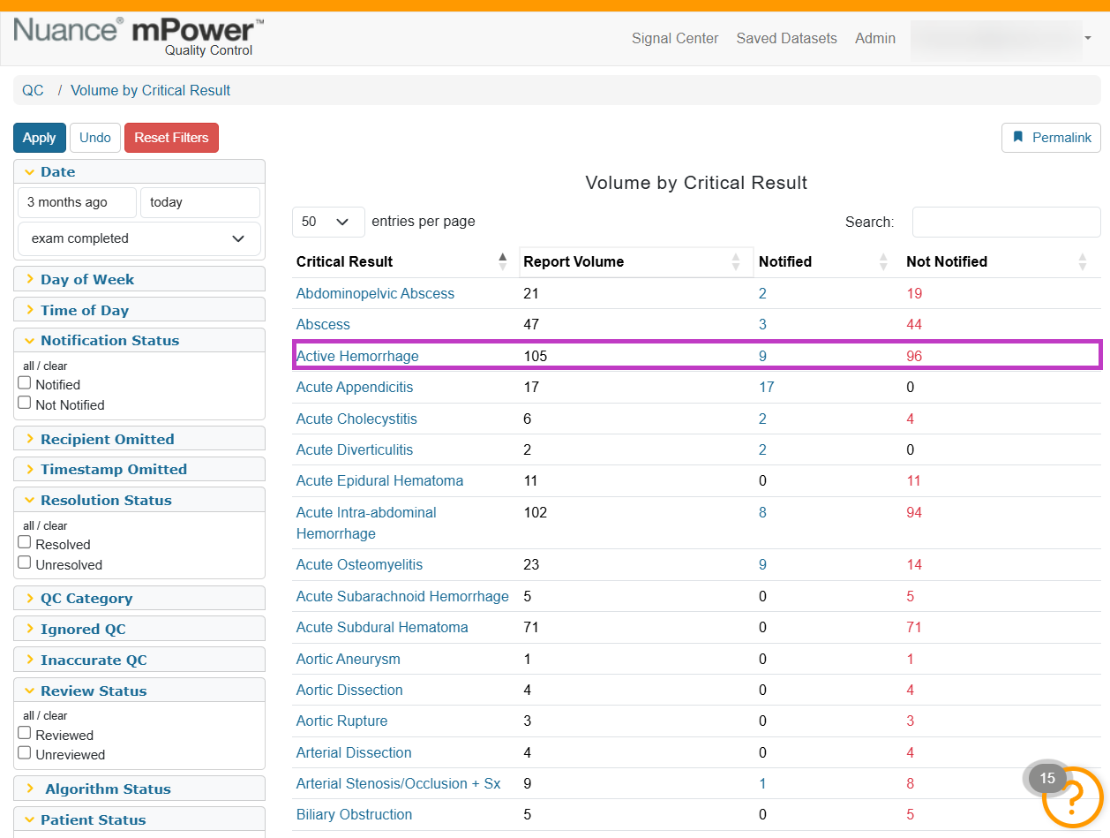The width and height of the screenshot is (1110, 838).
Task: Click the table Search input field
Action: [1006, 222]
